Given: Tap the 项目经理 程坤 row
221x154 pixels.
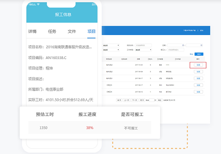Looking at the screenshot, I should coord(41,68).
